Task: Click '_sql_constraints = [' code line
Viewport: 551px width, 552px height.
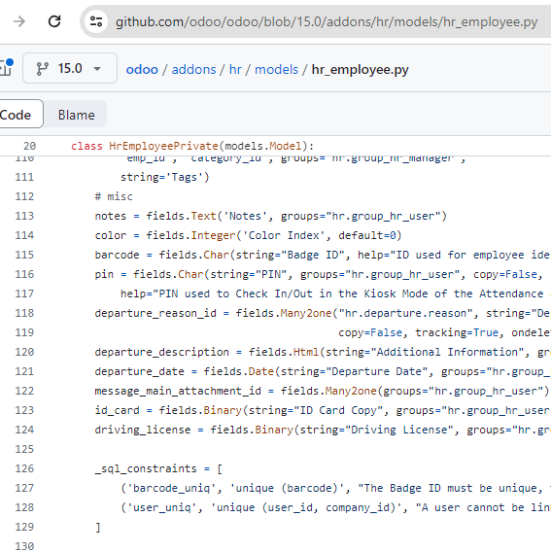Action: click(158, 468)
